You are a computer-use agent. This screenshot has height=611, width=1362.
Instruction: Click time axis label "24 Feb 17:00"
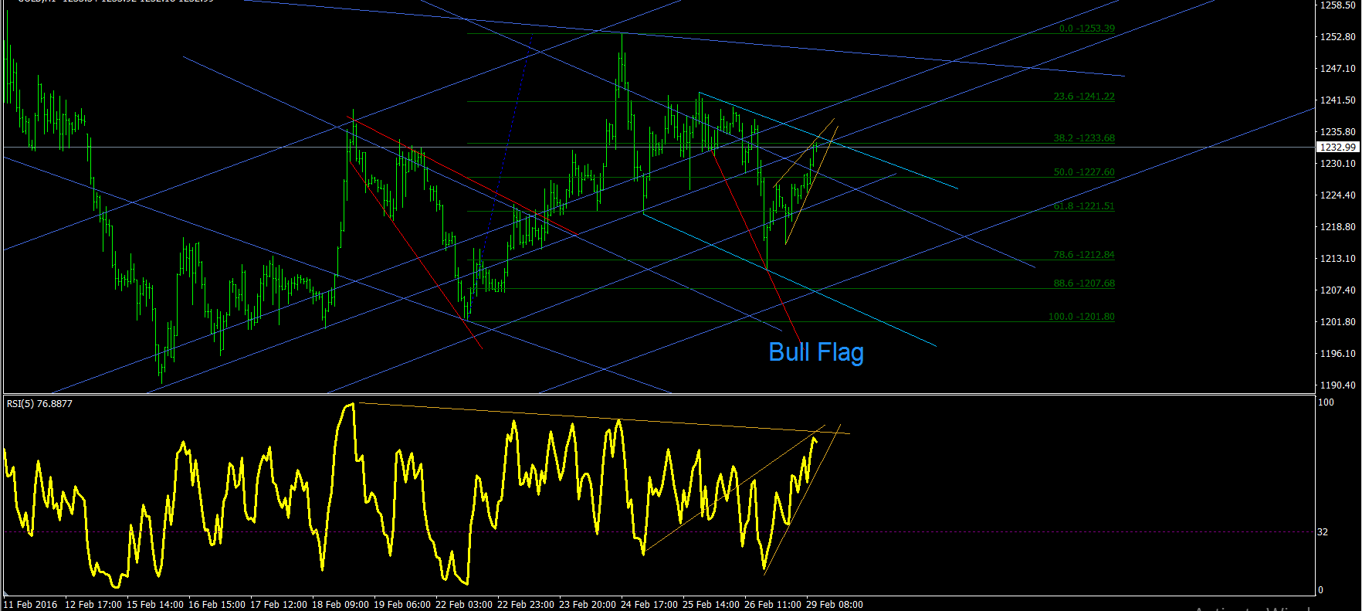[649, 605]
